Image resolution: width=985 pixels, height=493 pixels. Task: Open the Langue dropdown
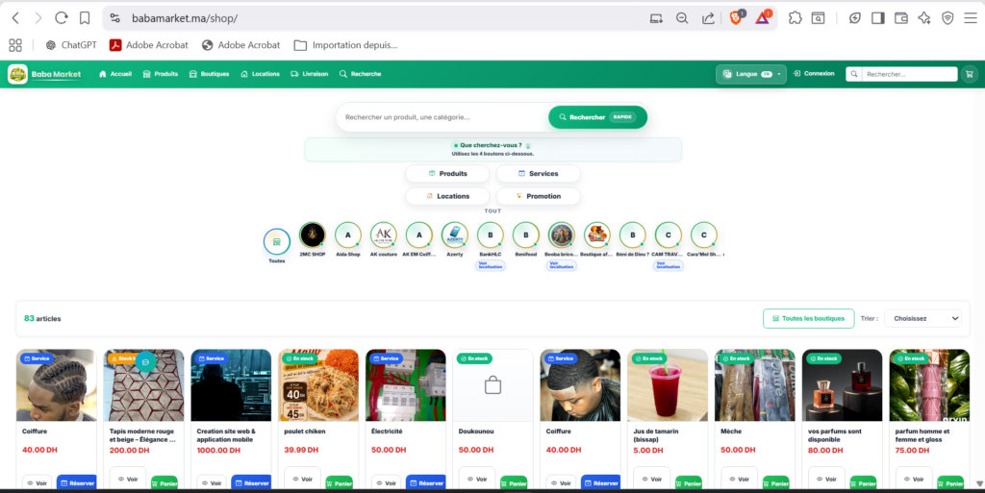click(x=750, y=74)
